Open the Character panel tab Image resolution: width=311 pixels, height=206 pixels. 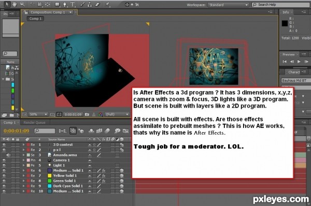click(294, 72)
